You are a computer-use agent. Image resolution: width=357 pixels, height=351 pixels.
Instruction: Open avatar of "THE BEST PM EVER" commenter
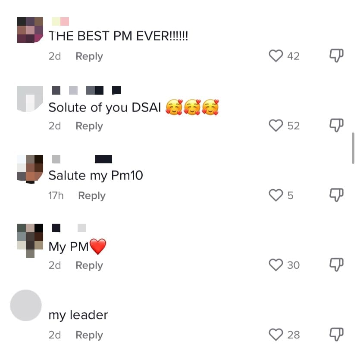[30, 30]
